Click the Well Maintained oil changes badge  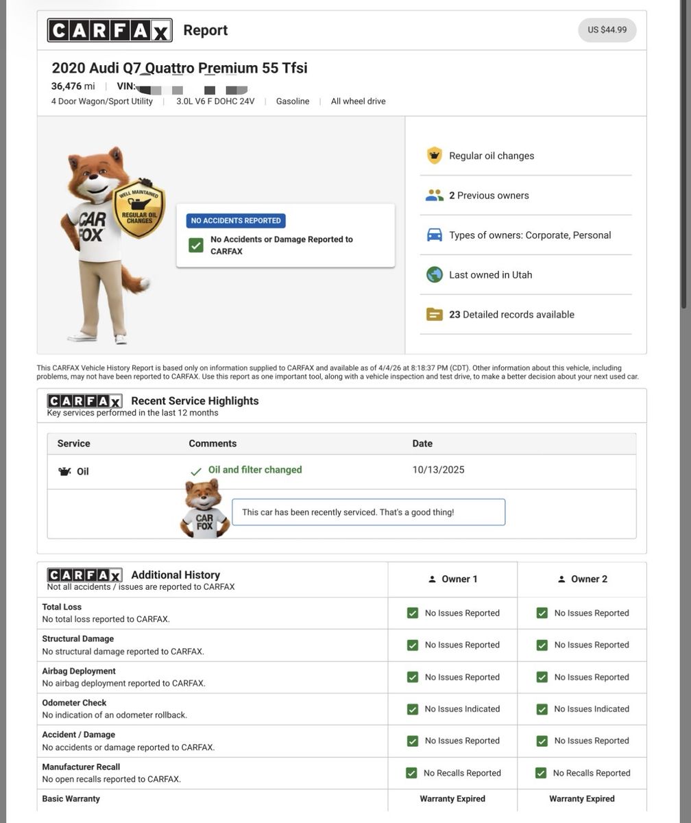pyautogui.click(x=139, y=209)
